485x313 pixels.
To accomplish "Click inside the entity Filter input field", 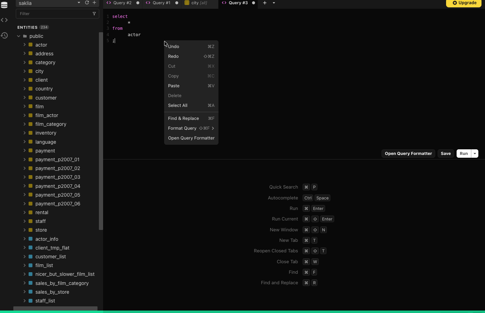I will [x=53, y=13].
